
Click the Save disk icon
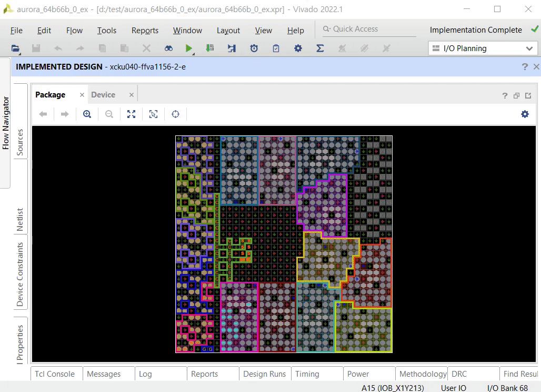tap(36, 48)
